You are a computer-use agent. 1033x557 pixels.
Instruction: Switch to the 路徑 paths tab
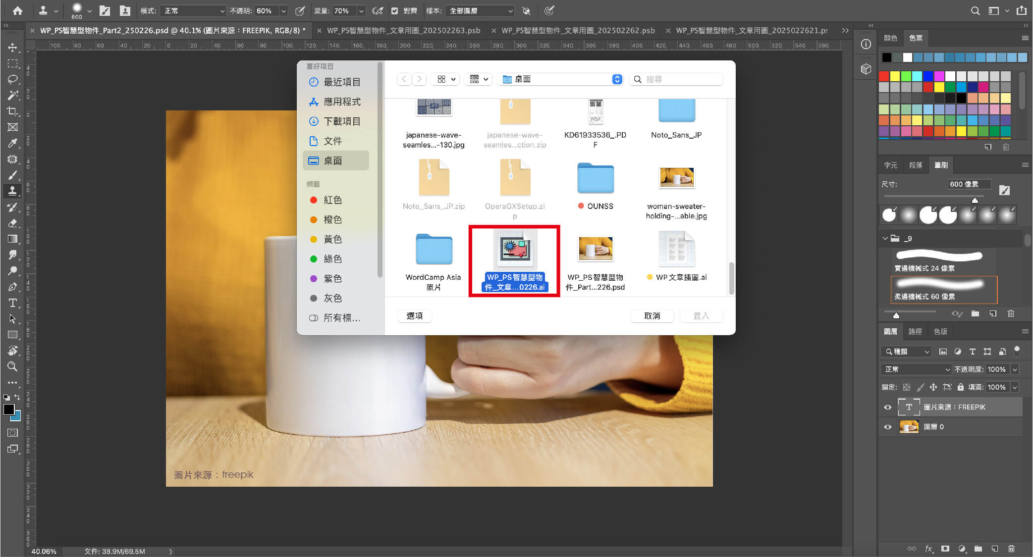pyautogui.click(x=915, y=332)
